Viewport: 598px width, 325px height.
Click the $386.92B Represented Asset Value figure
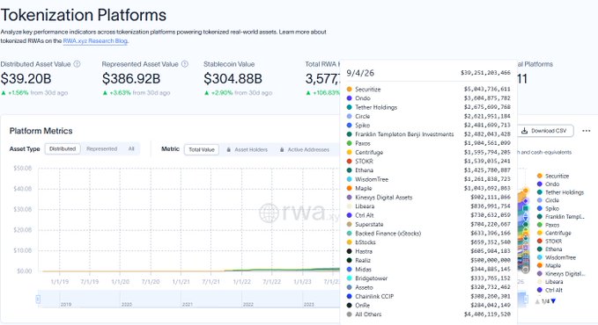click(x=131, y=79)
